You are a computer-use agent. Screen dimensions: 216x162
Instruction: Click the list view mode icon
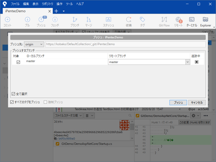89,115
